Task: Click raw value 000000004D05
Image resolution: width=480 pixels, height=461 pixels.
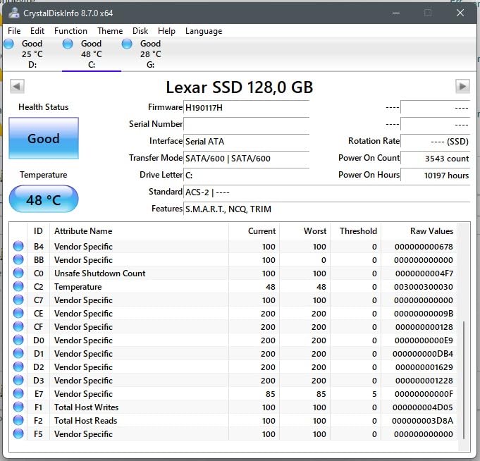Action: click(423, 407)
